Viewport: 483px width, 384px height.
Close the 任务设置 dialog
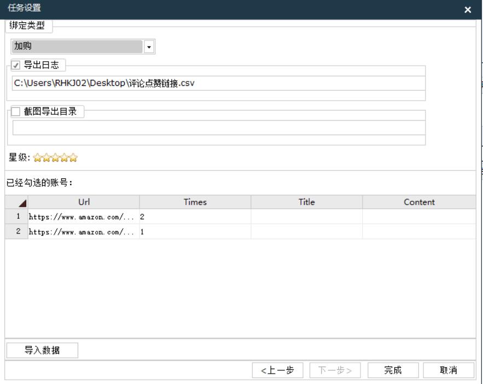468,10
